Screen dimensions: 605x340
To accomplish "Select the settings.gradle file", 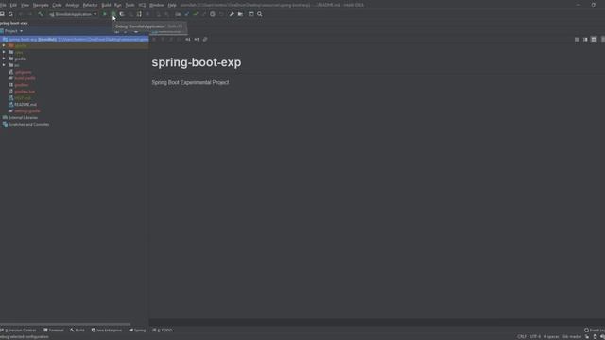I will (27, 111).
